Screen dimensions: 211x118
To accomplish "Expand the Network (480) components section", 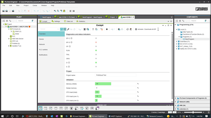I will [x=176, y=102].
